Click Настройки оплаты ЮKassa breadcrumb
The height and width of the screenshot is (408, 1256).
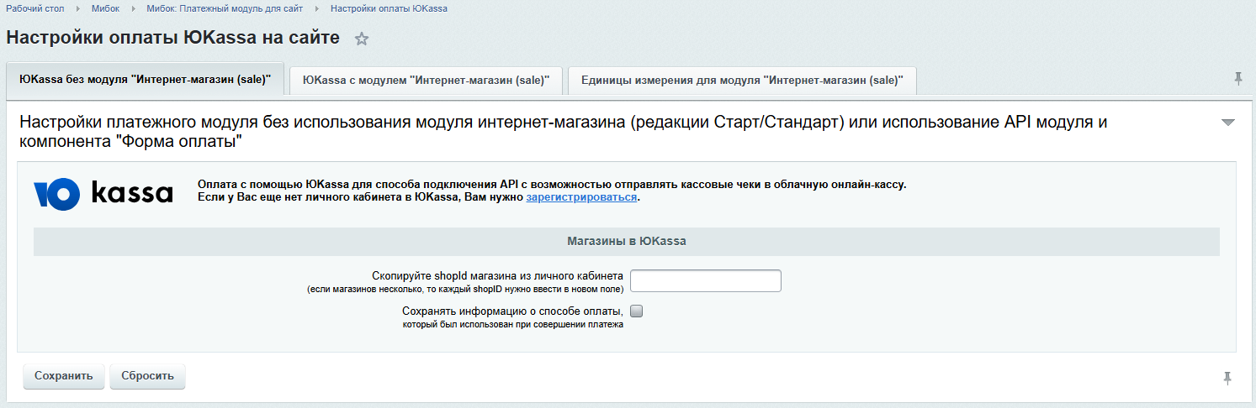pos(389,8)
